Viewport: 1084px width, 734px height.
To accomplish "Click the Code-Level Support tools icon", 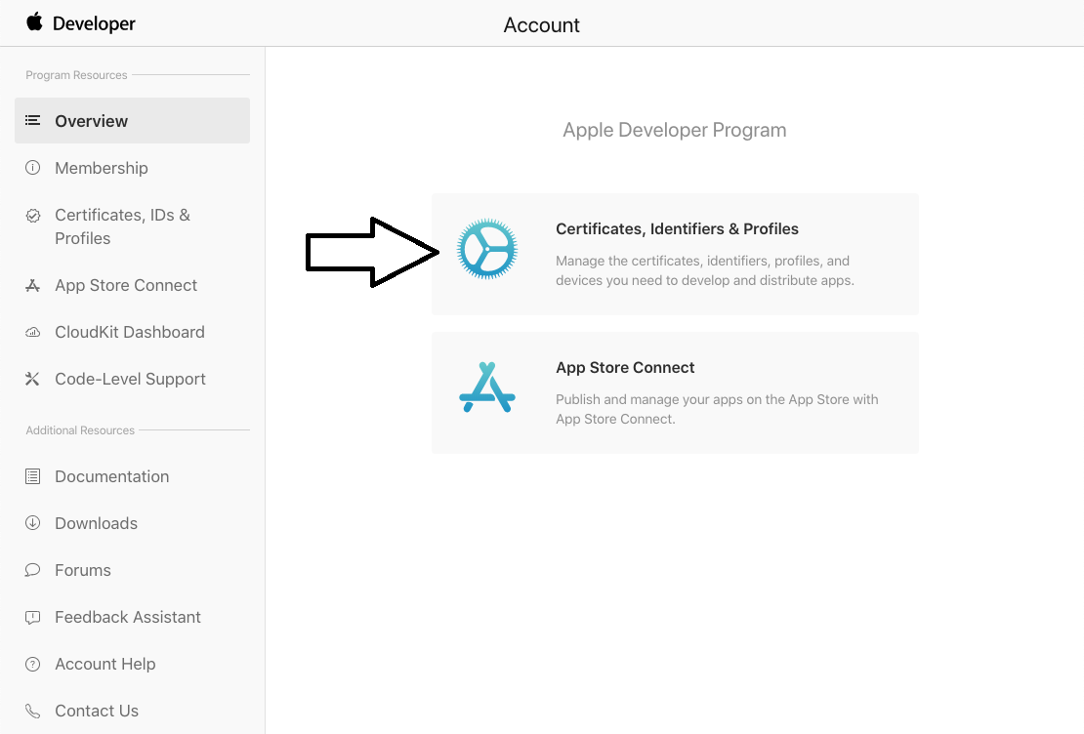I will [33, 379].
